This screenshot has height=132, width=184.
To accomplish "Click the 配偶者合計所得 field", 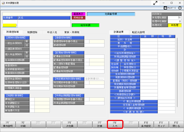I will (x=94, y=56).
